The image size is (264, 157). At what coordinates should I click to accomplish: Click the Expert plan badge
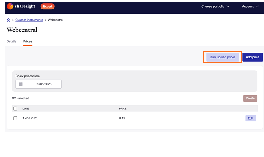(x=48, y=7)
